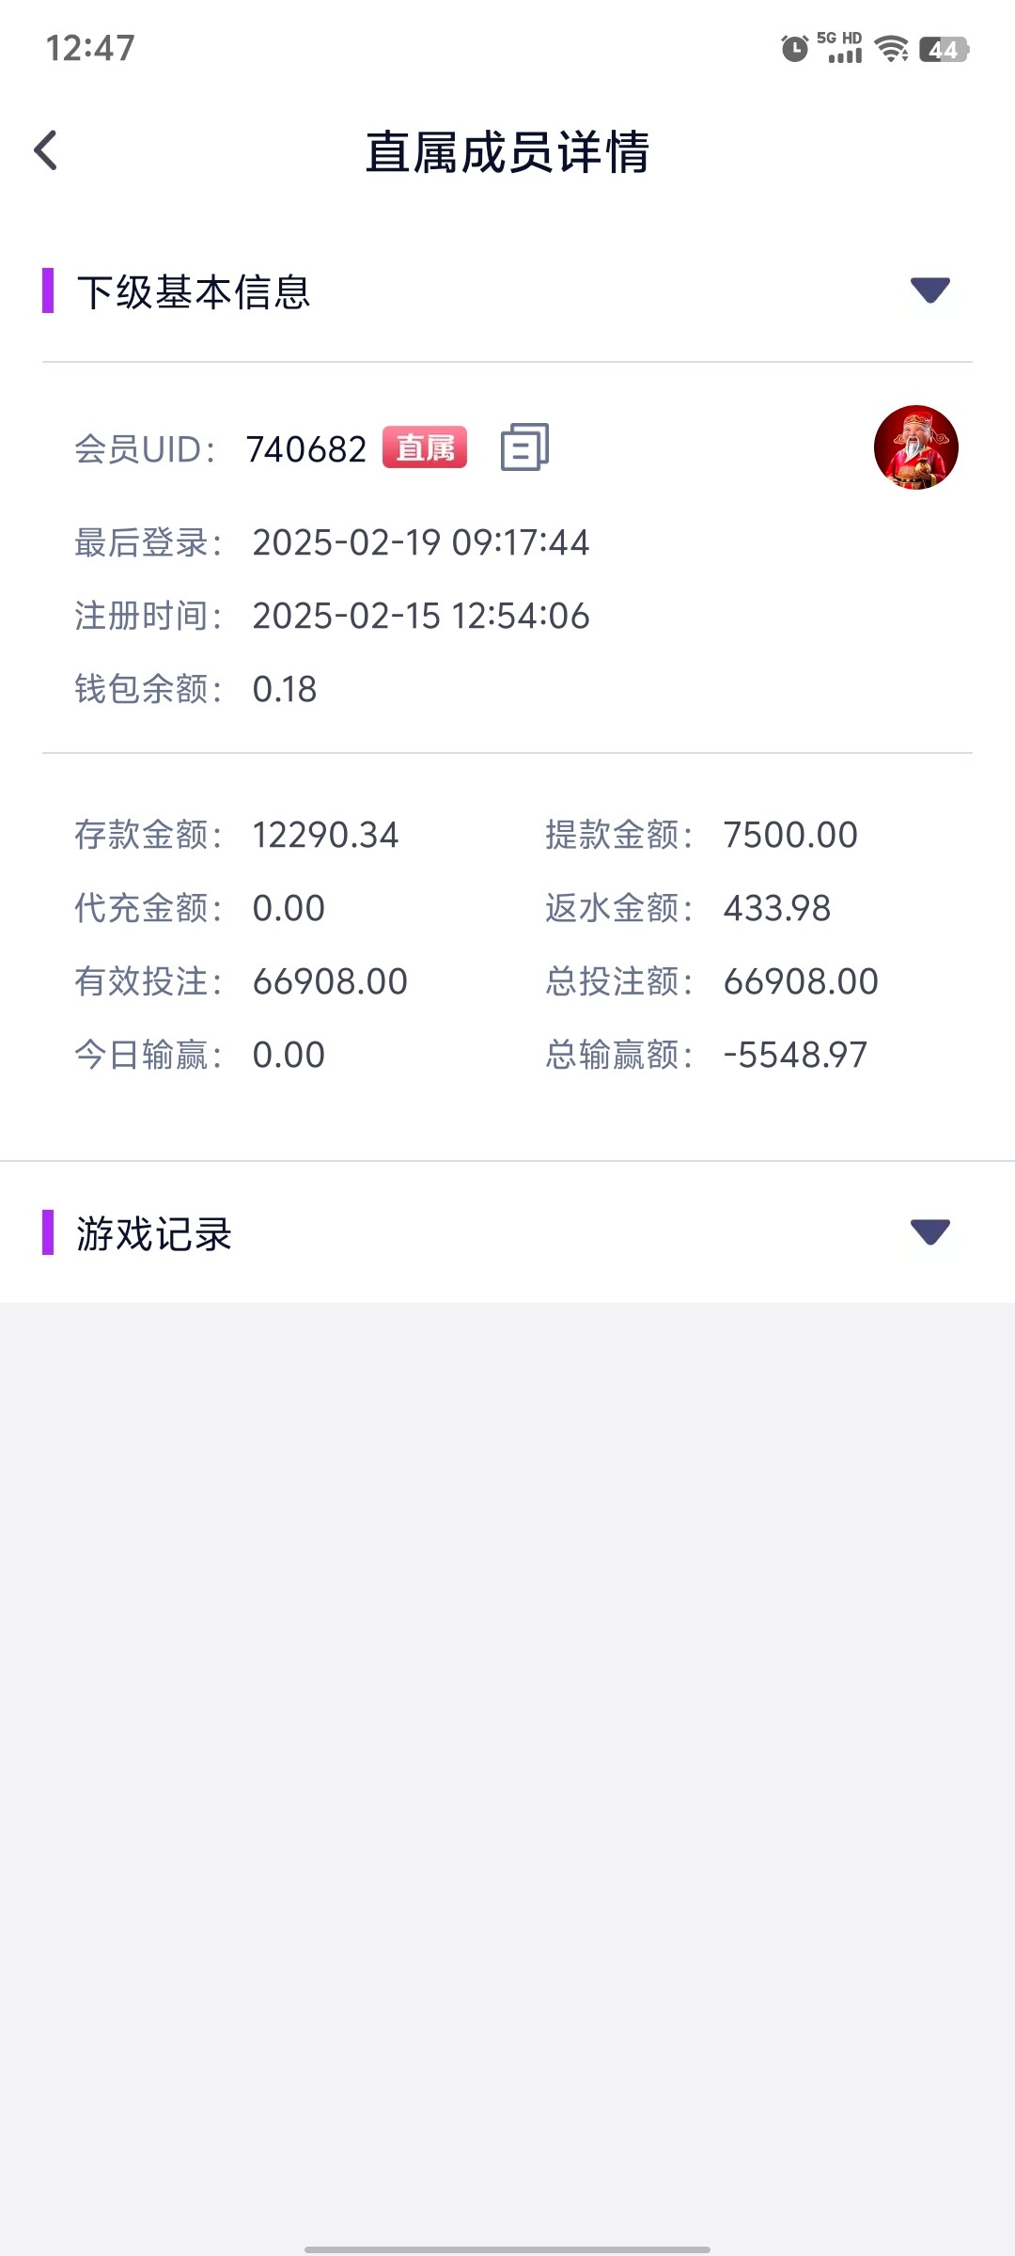Tap the back arrow icon
Image resolution: width=1015 pixels, height=2256 pixels.
pyautogui.click(x=46, y=150)
